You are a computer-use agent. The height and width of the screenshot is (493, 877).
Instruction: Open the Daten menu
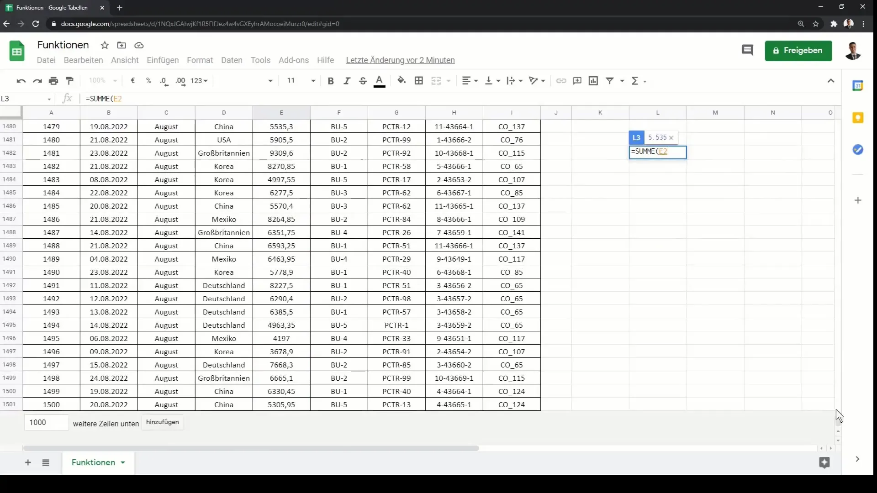232,60
